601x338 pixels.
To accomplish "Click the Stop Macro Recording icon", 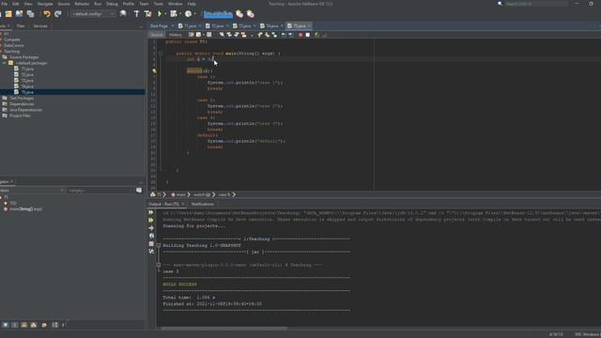I will (307, 35).
